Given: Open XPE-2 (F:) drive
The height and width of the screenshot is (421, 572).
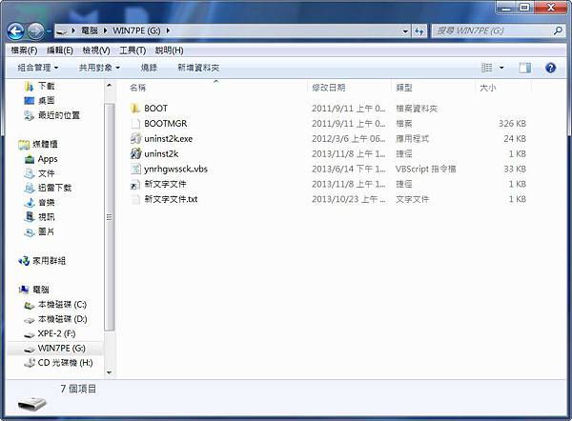Looking at the screenshot, I should [x=56, y=333].
